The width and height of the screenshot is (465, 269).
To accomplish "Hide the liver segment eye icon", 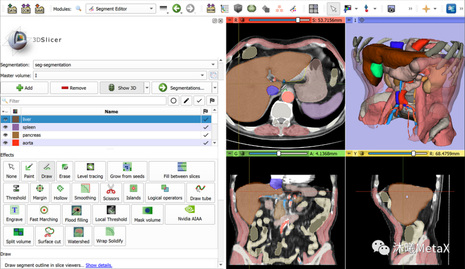I will coord(6,119).
